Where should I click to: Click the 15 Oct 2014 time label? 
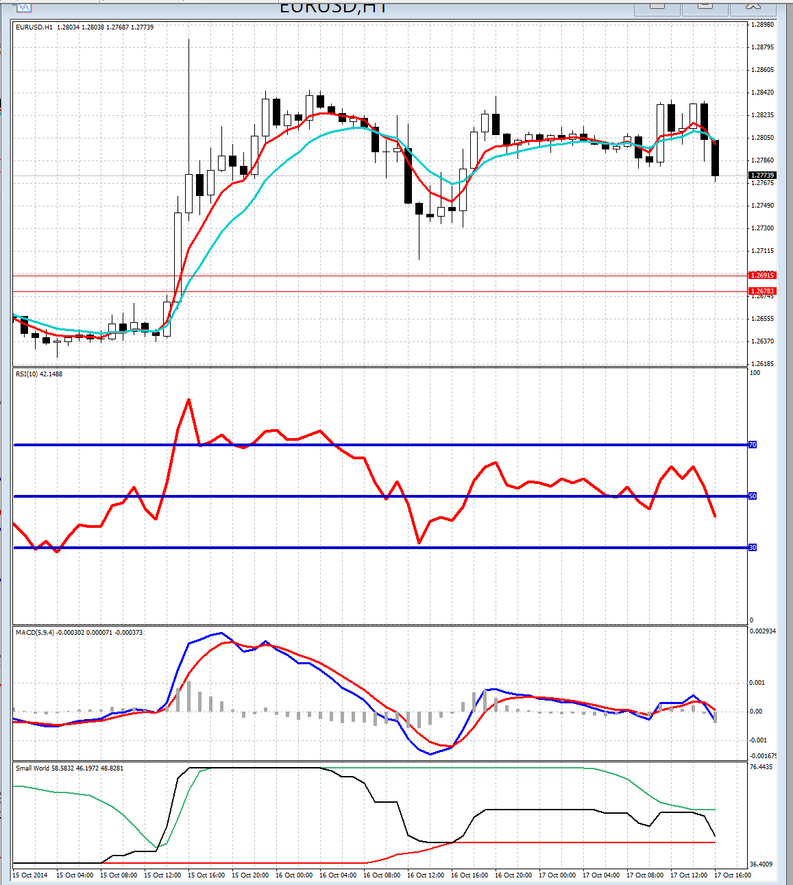[30, 875]
